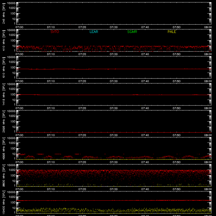
Task: Click 07:50 time label under 410 MHz panel
Action: [177, 54]
